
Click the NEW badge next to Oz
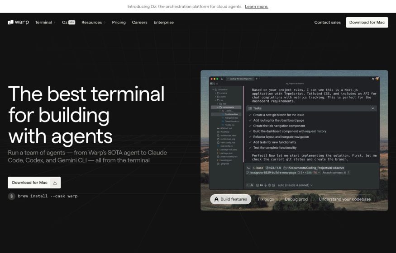(x=72, y=23)
